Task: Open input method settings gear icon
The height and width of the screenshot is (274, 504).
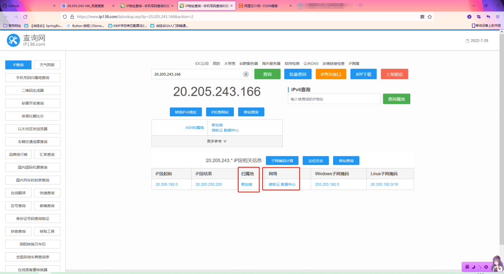Action: coord(486,267)
